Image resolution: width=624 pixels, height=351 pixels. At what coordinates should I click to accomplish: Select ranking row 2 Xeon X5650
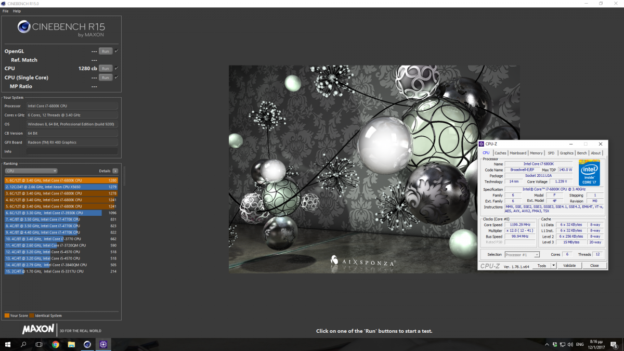tap(61, 187)
